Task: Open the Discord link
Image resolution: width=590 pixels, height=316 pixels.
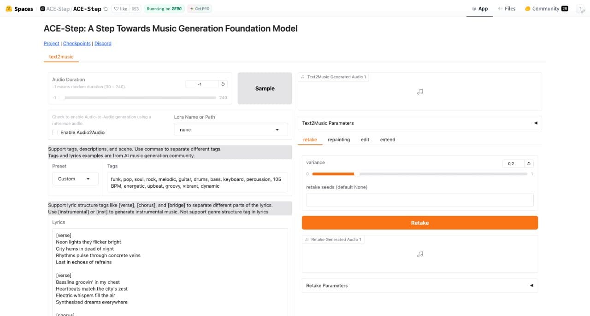Action: pos(103,43)
